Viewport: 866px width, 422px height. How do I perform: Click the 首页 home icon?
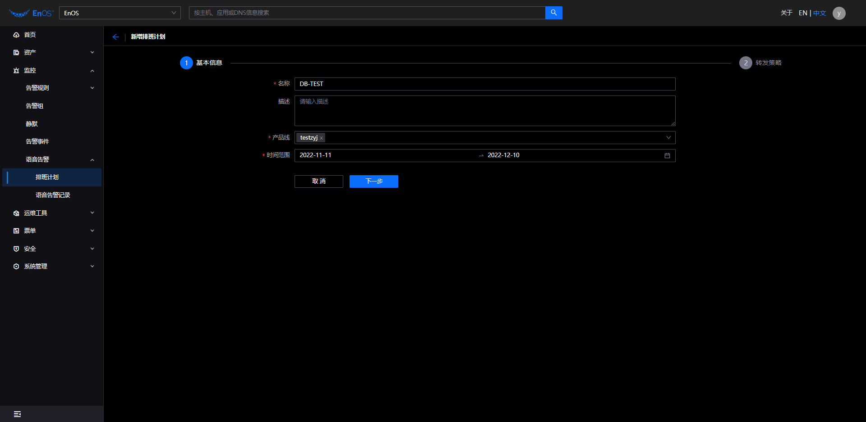click(x=16, y=35)
